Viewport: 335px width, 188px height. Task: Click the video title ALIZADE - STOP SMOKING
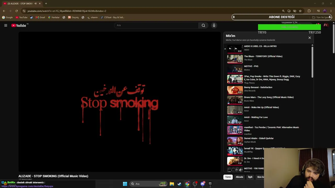pyautogui.click(x=53, y=176)
